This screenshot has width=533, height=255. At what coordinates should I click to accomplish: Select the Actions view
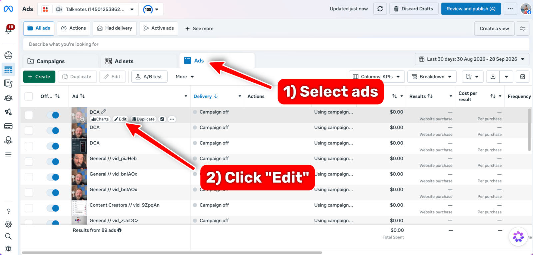click(x=74, y=28)
